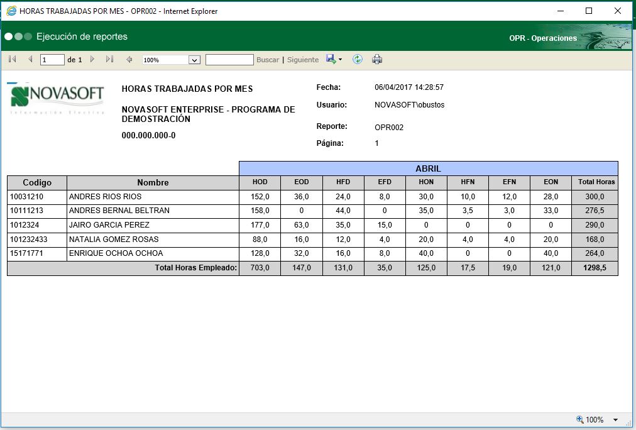Click the Internet Explorer title icon
636x430 pixels.
tap(11, 11)
